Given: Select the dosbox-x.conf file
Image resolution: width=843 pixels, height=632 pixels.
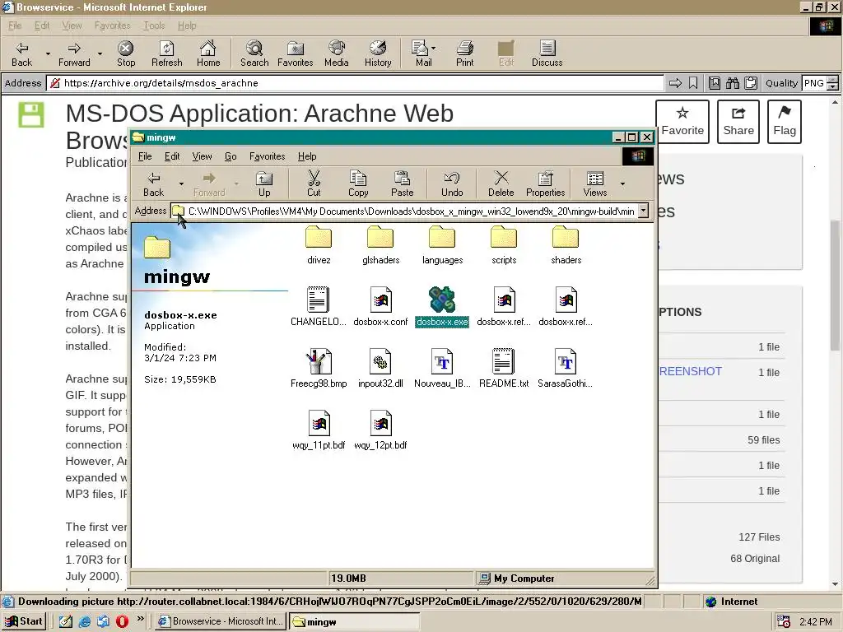Looking at the screenshot, I should click(380, 307).
